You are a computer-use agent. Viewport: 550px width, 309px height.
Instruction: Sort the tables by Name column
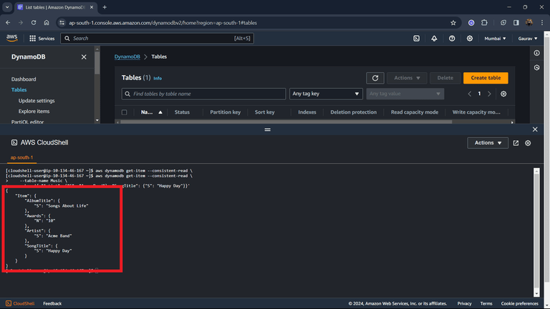click(151, 112)
